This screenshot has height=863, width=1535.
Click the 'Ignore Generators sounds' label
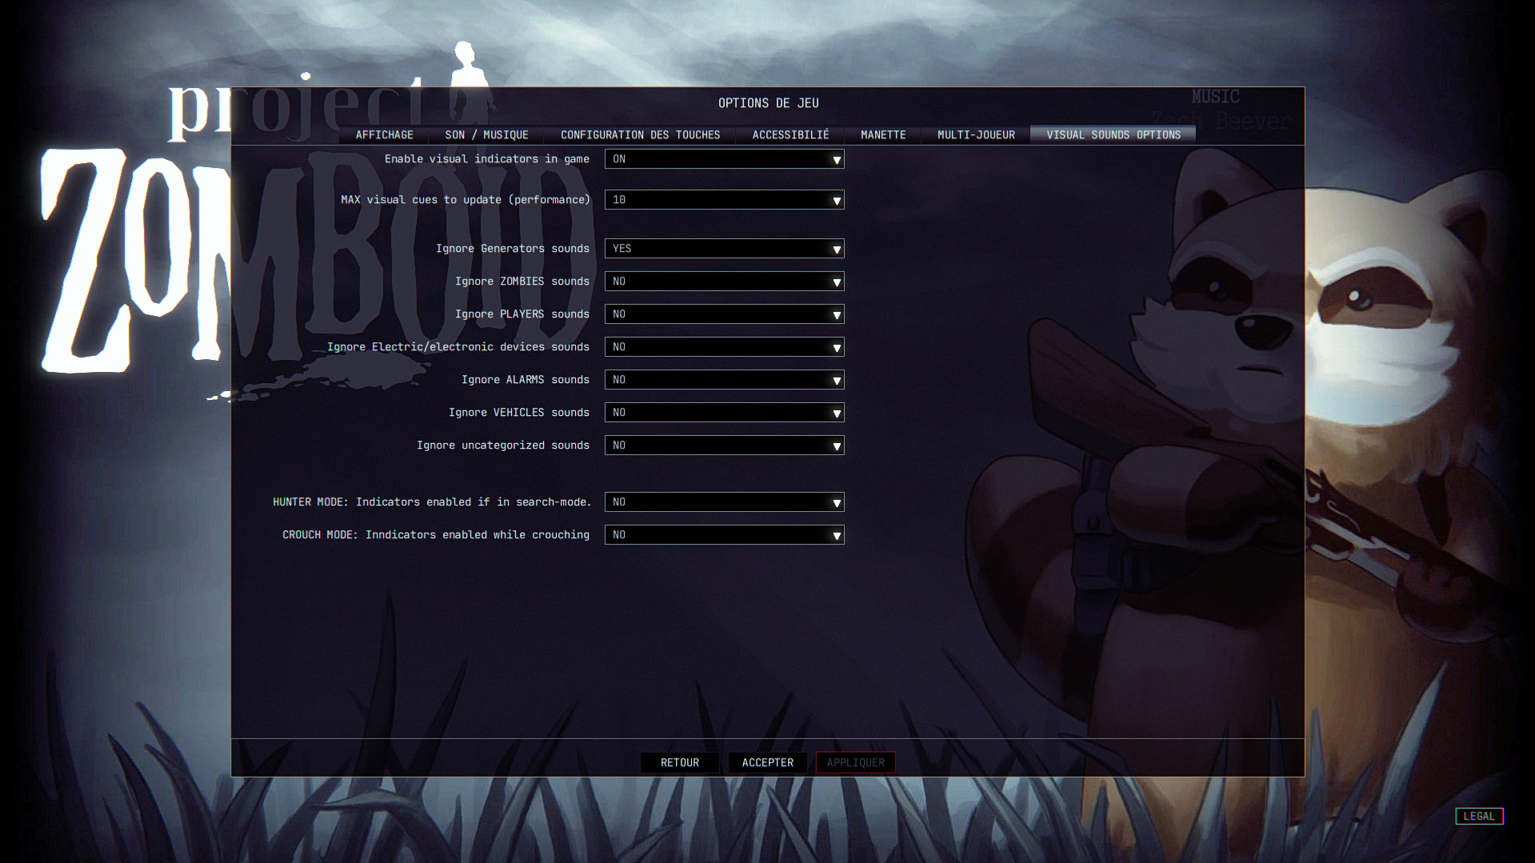tap(513, 249)
